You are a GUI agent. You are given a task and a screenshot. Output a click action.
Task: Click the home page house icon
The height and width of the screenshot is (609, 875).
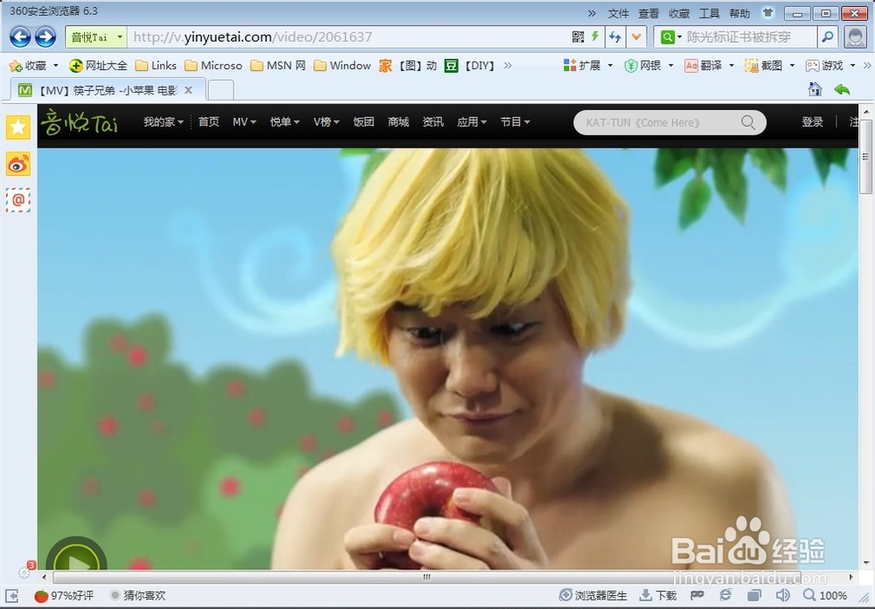815,89
